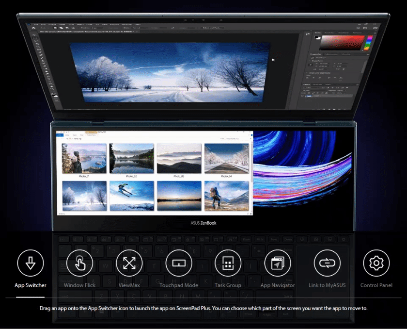Screen dimensions: 407x329
Task: Select the Window Flick feature icon
Action: (x=79, y=263)
